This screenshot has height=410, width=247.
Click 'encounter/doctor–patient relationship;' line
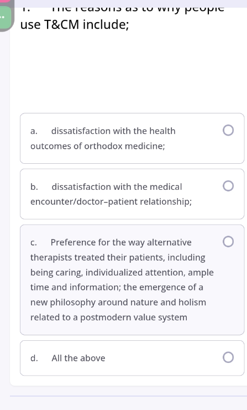[111, 201]
